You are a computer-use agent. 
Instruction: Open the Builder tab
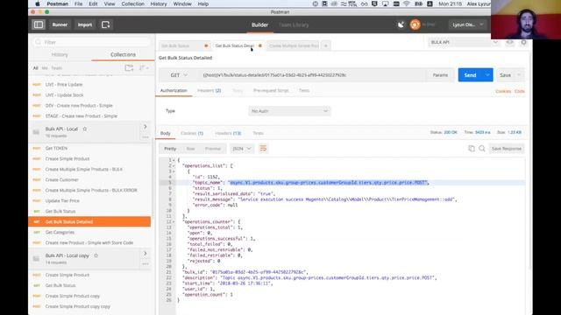(259, 24)
